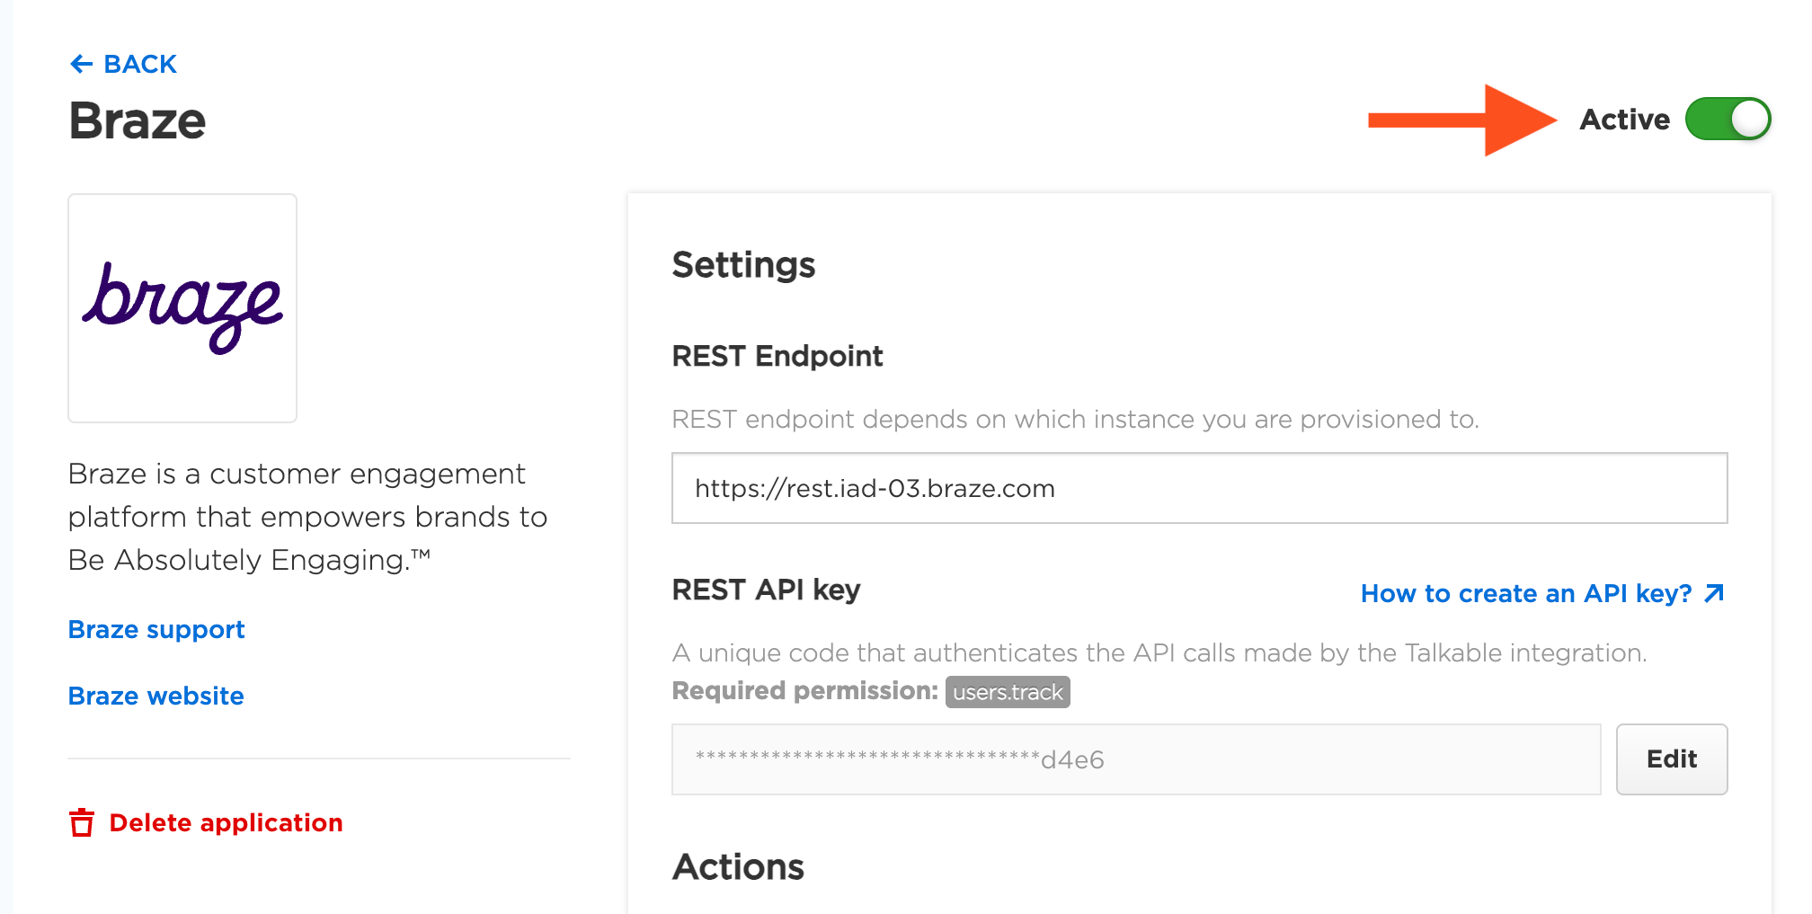The width and height of the screenshot is (1812, 914).
Task: Click the BACK link text
Action: coord(140,64)
